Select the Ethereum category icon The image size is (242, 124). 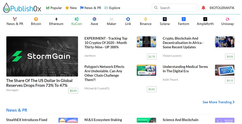[x=56, y=19]
